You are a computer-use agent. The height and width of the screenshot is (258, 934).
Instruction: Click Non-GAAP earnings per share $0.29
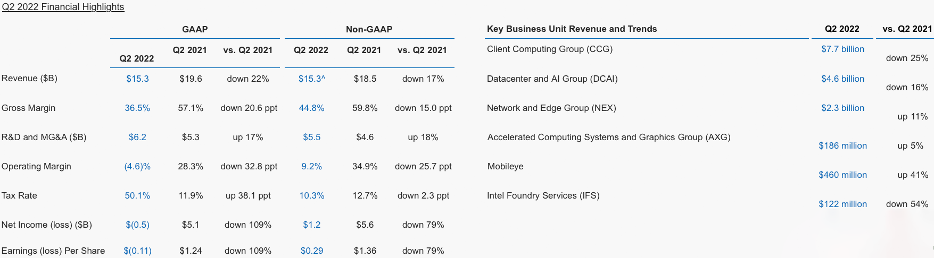tap(311, 251)
